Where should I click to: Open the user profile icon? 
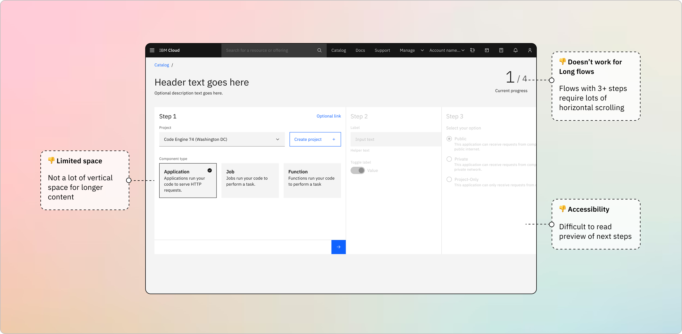pos(530,50)
